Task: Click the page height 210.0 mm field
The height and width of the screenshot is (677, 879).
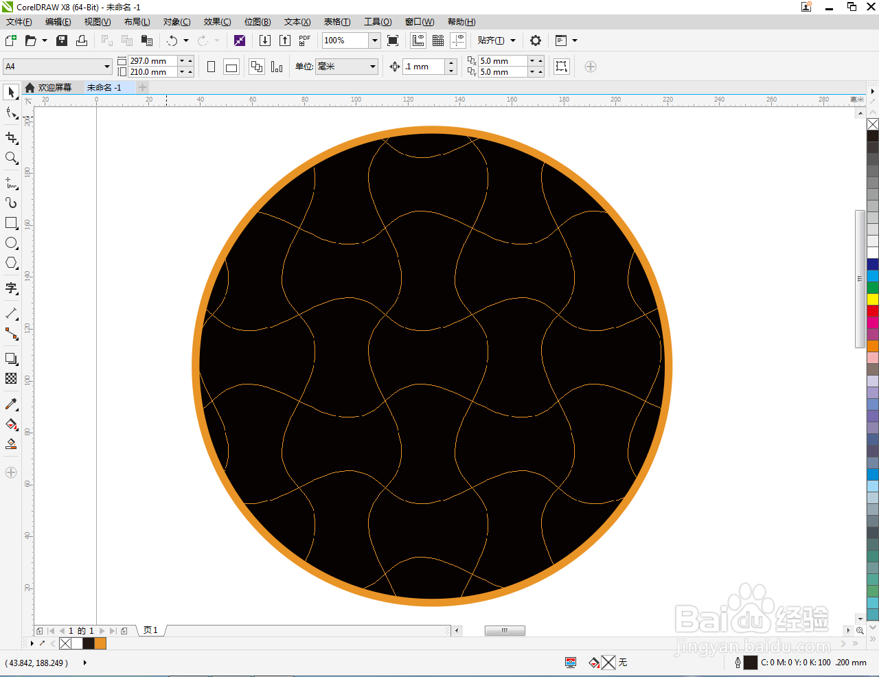Action: coord(152,72)
